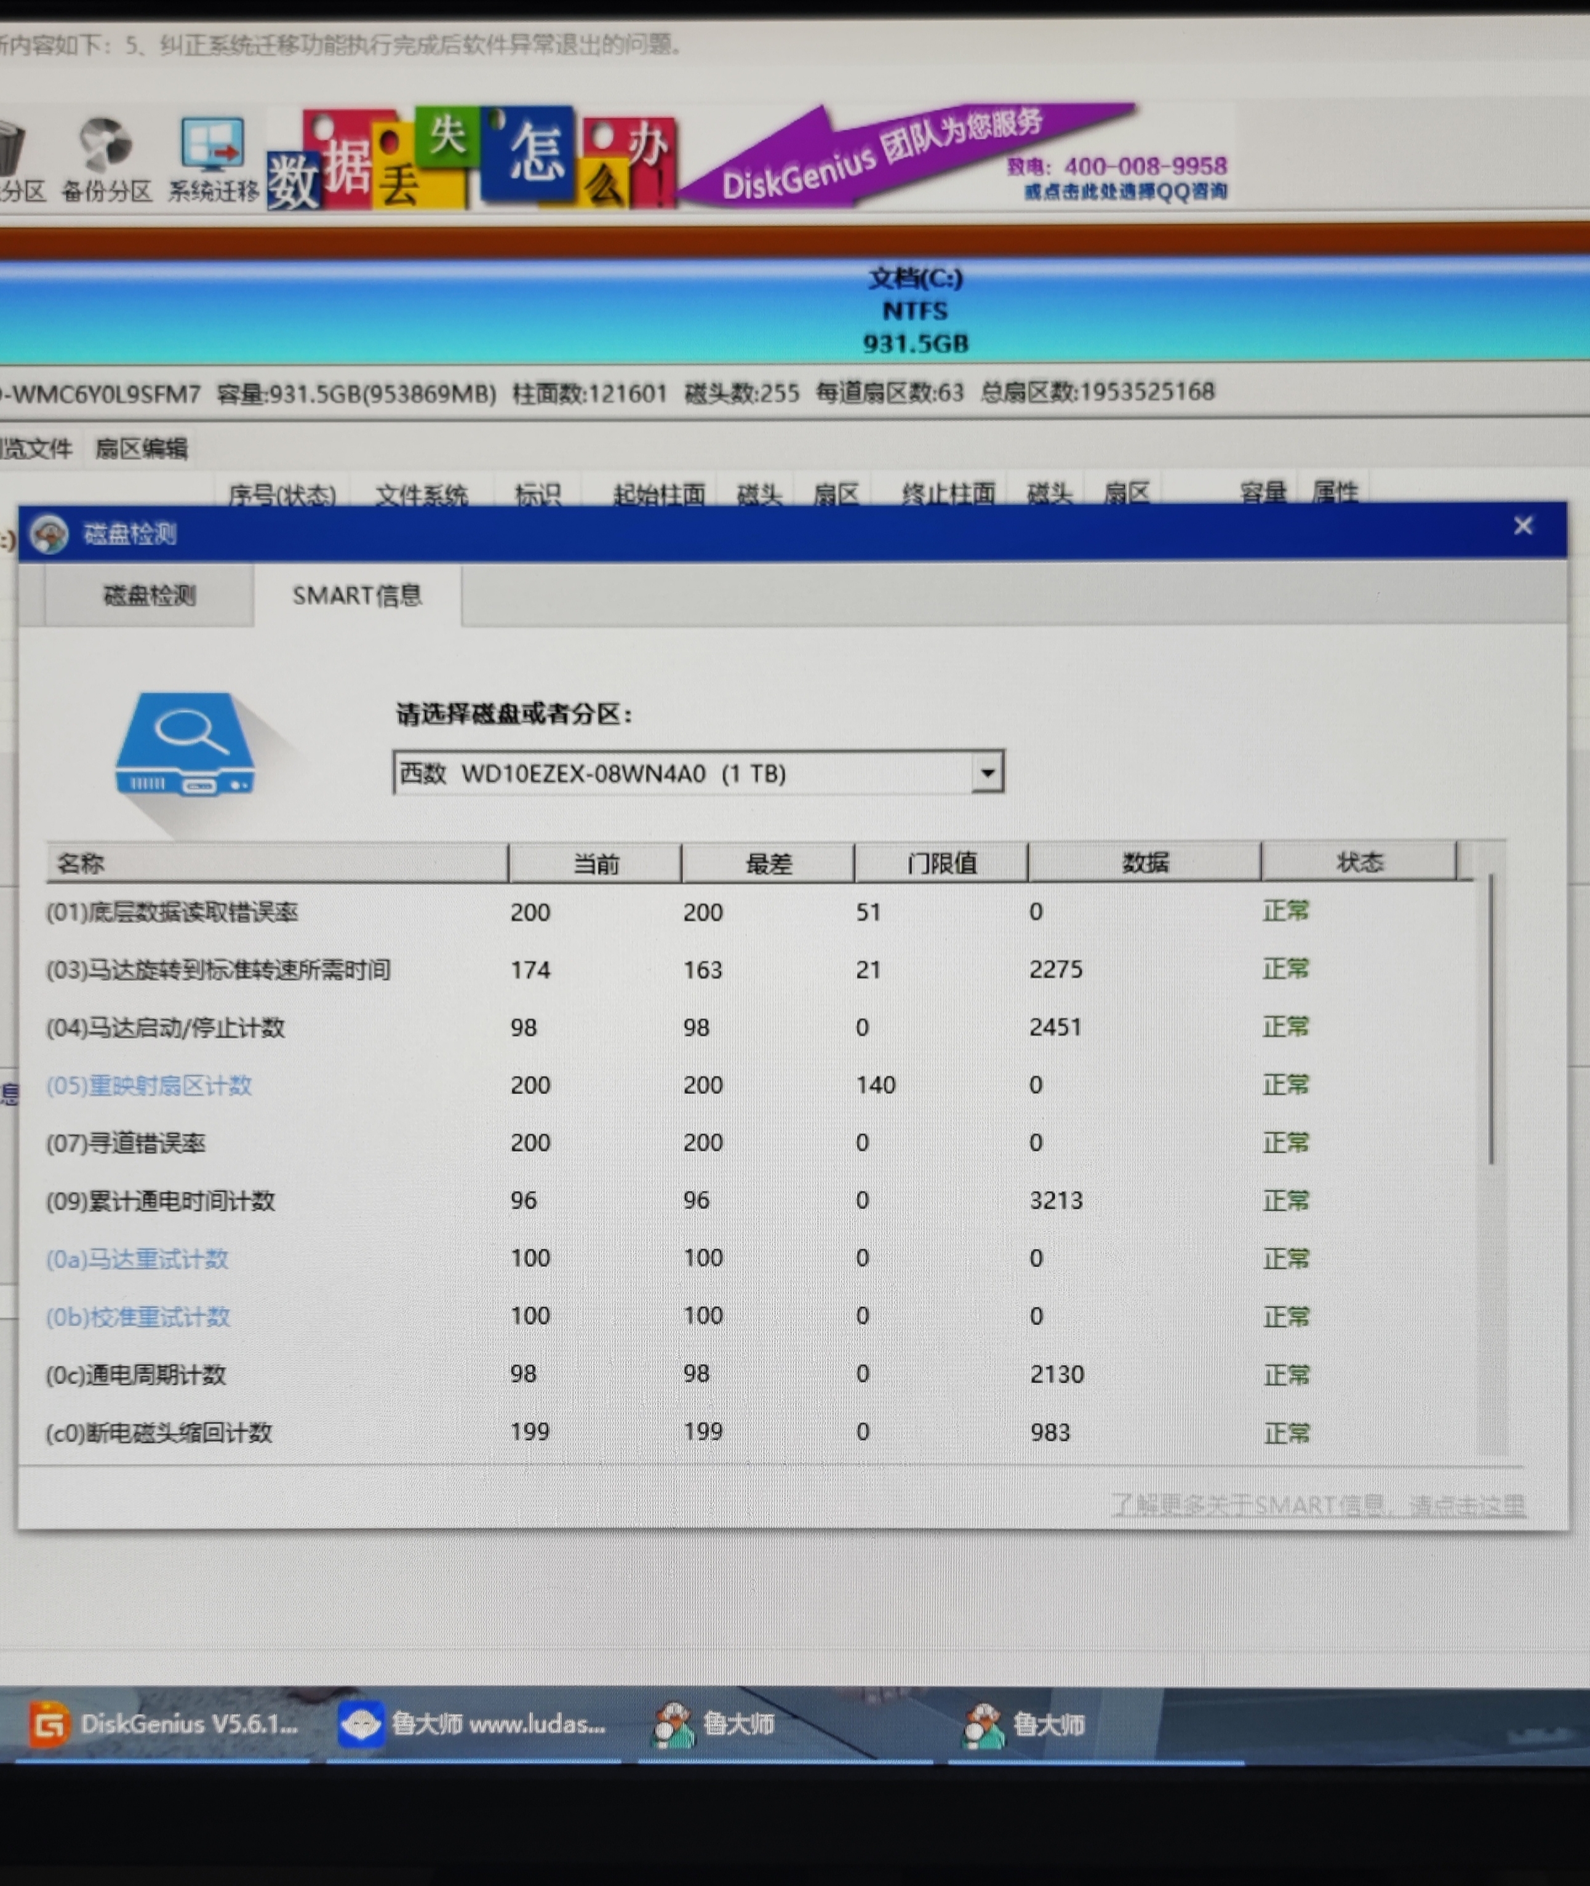Viewport: 1590px width, 1886px height.
Task: Open DiskGenius V5.6.1 in the taskbar
Action: 162,1724
